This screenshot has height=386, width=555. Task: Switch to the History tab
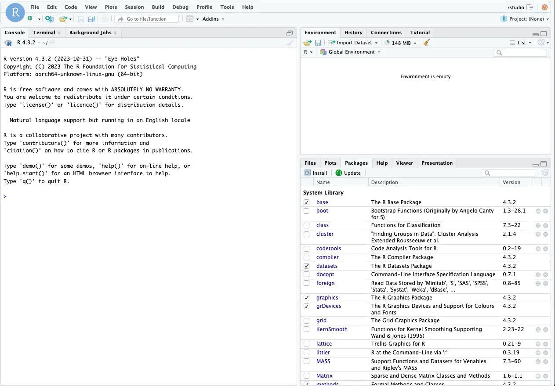point(353,32)
